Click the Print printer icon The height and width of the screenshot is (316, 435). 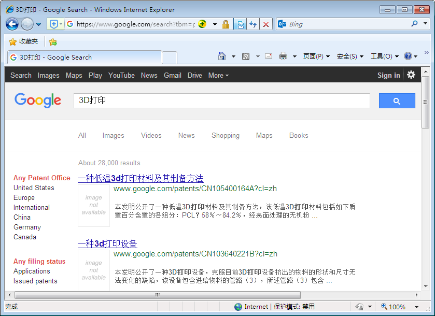tap(283, 56)
